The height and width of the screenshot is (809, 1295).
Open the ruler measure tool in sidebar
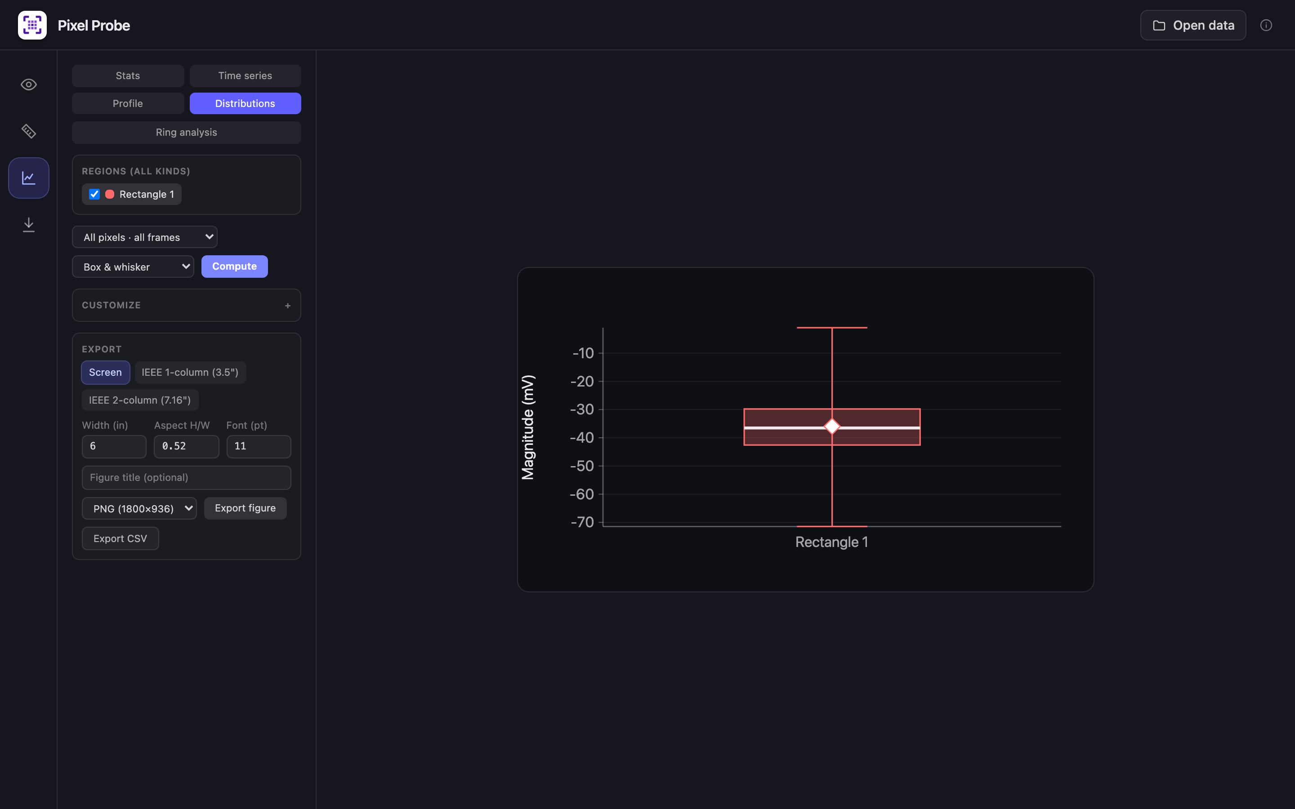(x=28, y=131)
